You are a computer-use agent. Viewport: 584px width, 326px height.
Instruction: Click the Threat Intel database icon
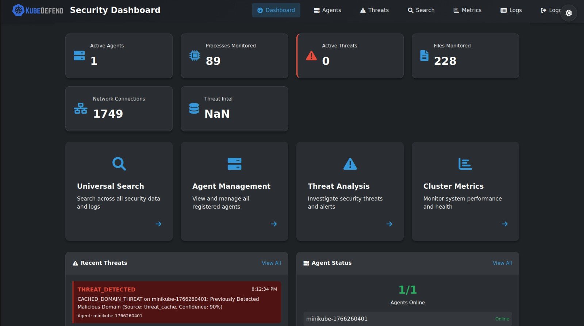194,109
